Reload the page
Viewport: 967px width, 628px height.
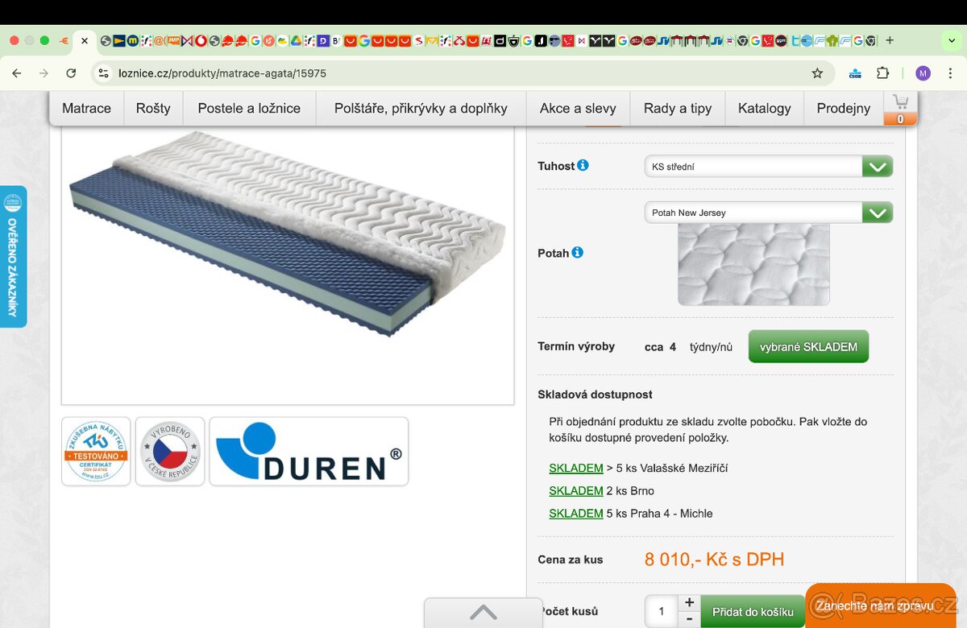(71, 73)
